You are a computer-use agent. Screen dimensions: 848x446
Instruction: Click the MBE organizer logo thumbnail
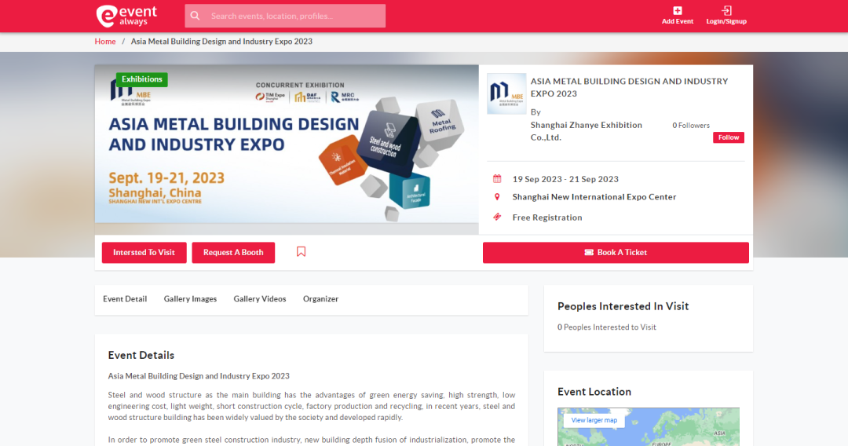(506, 93)
